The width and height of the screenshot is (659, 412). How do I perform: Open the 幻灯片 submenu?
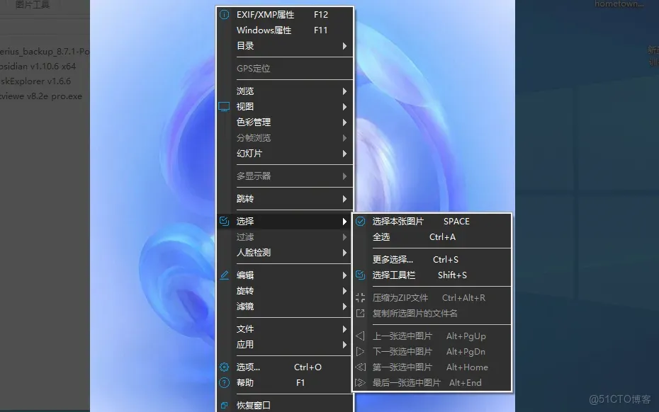pos(249,153)
